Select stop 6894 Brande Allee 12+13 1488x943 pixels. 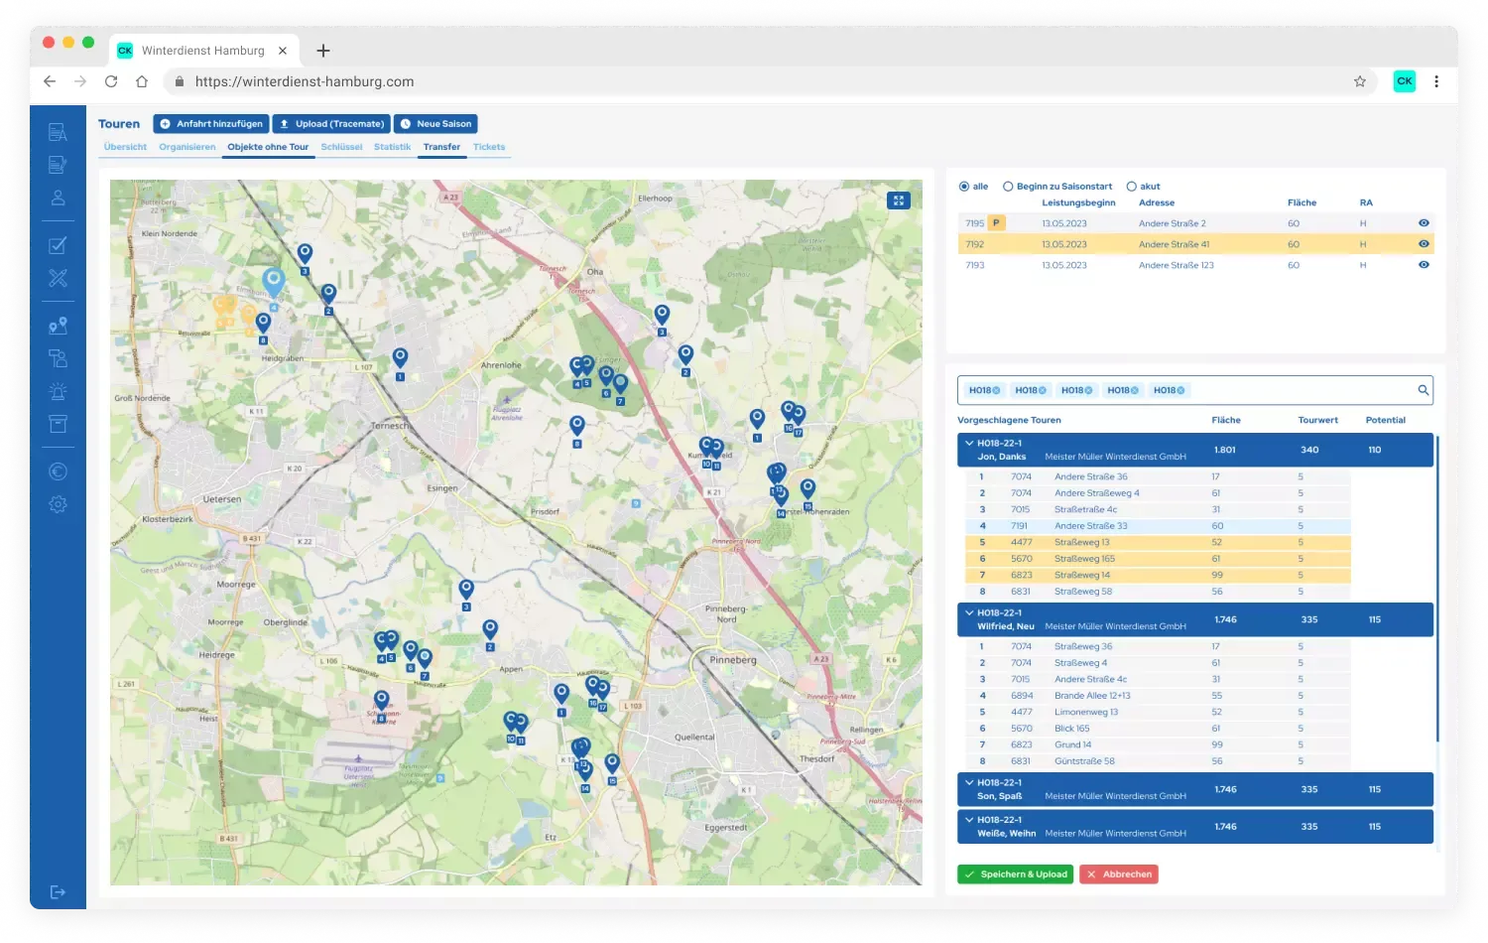pyautogui.click(x=1159, y=696)
